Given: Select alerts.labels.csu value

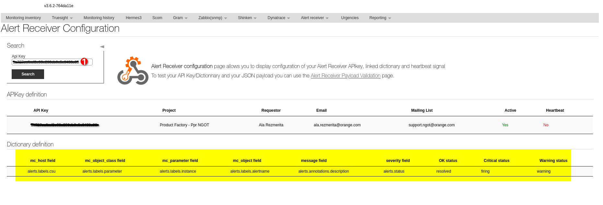Looking at the screenshot, I should tap(41, 171).
